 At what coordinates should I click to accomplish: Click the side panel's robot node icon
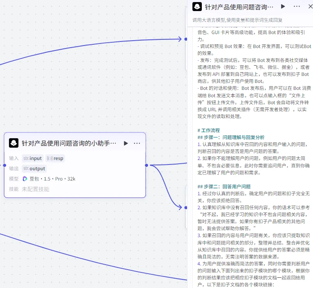click(197, 7)
